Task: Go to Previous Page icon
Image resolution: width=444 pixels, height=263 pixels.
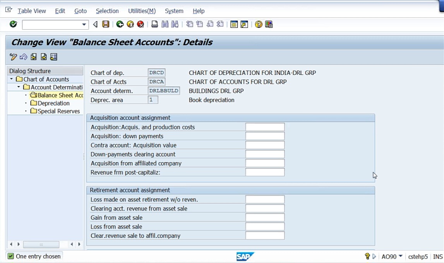Action: (200, 24)
